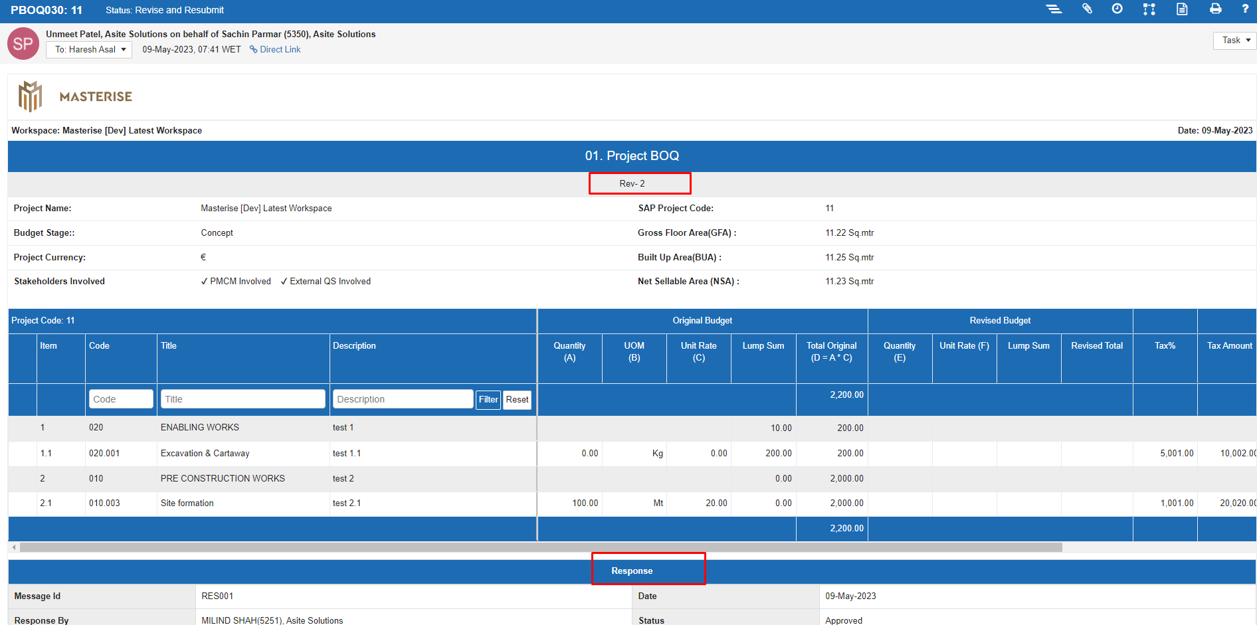
Task: Focus the Title filter field
Action: [242, 399]
